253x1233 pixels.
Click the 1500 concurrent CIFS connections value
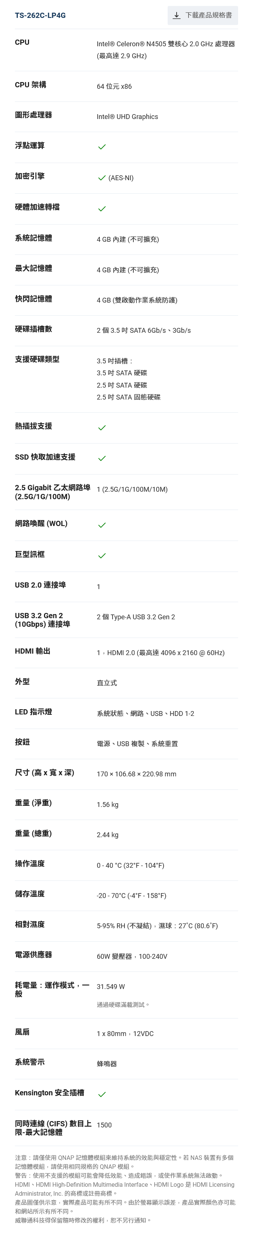(104, 1125)
